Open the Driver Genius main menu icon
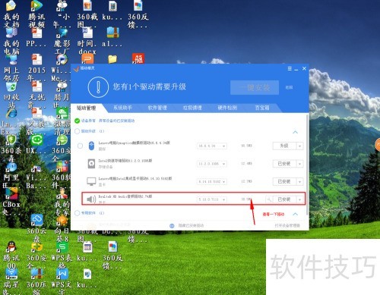This screenshot has width=380, height=295. 290,69
